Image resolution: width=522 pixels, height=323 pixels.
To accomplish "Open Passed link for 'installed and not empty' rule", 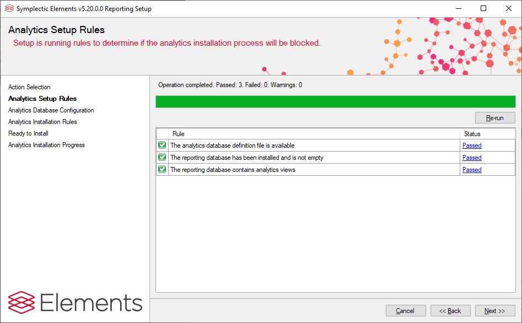I will click(472, 158).
